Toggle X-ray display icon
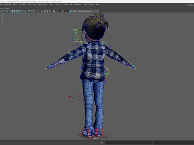The image size is (194, 145). click(x=45, y=11)
